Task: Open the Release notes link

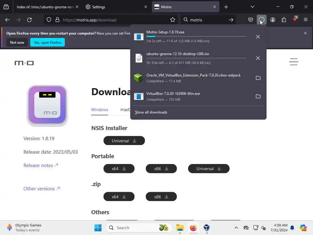Action: [41, 166]
